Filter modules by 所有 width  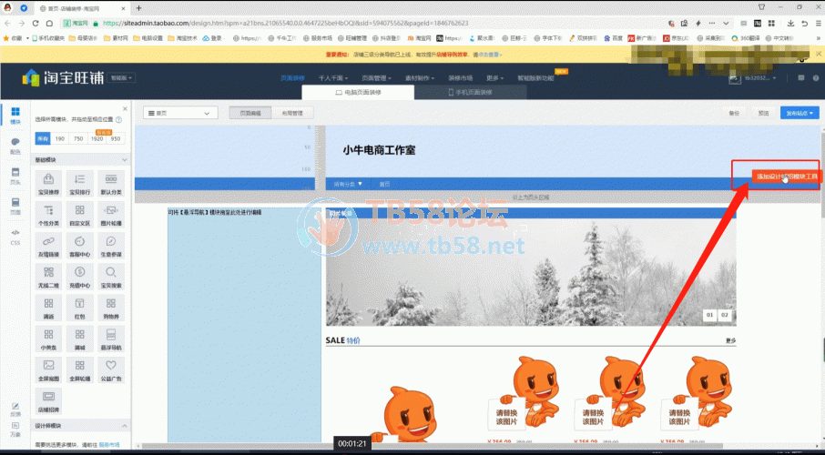point(43,139)
